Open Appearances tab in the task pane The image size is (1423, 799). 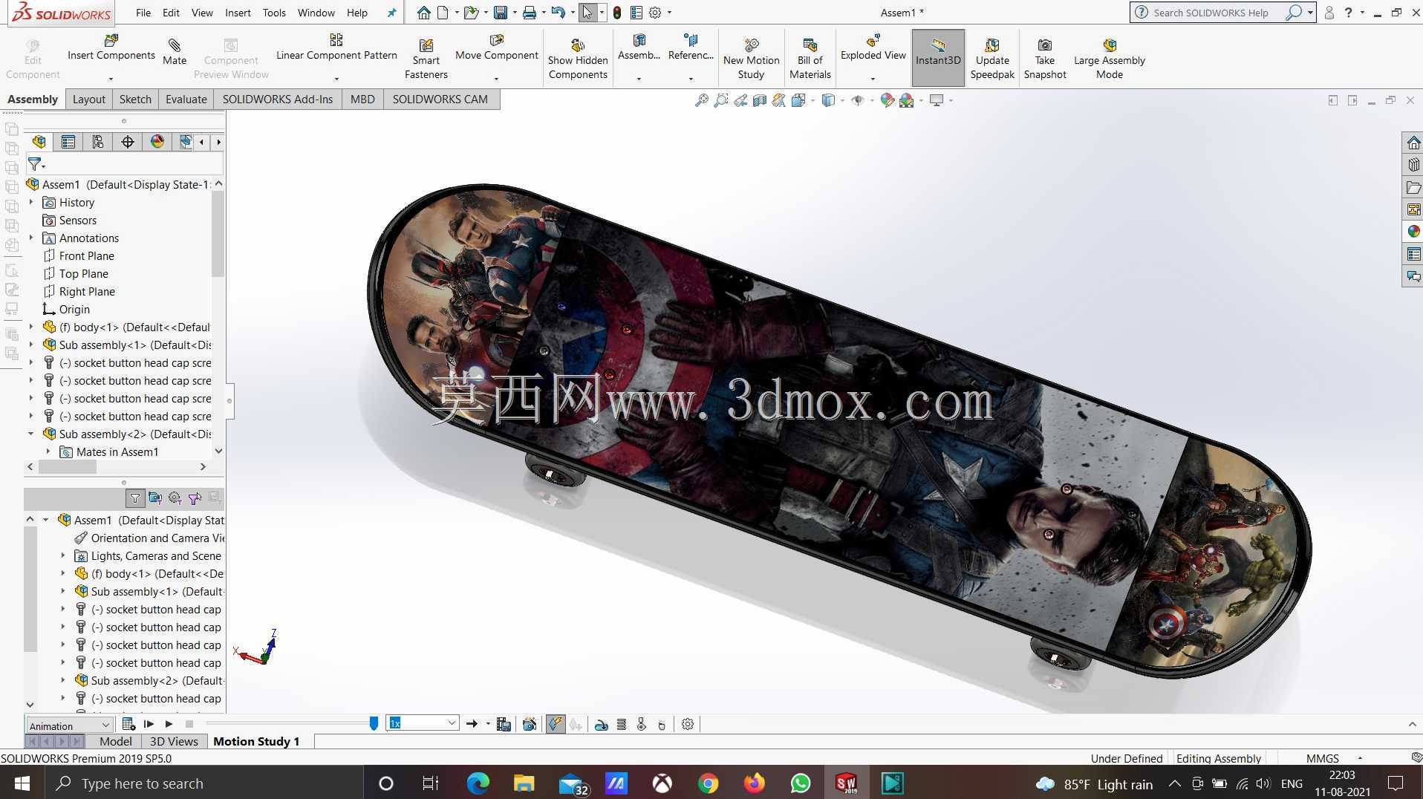1413,232
